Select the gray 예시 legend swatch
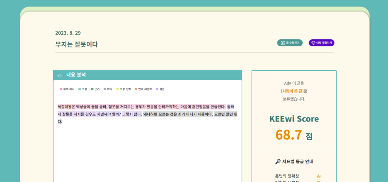The image size is (388, 182). 105,89
